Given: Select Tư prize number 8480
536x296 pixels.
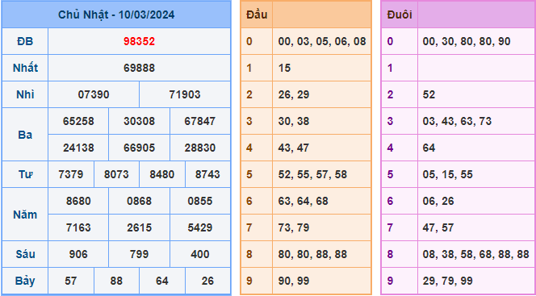Looking at the screenshot, I should (x=162, y=174).
